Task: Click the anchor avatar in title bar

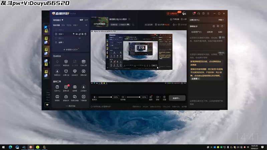Action: point(184,13)
